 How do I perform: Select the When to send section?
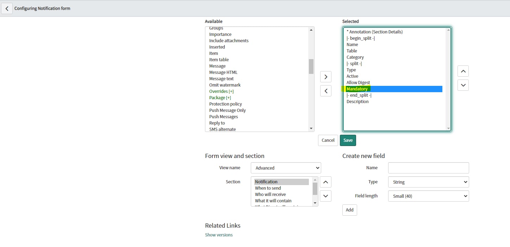pos(268,188)
